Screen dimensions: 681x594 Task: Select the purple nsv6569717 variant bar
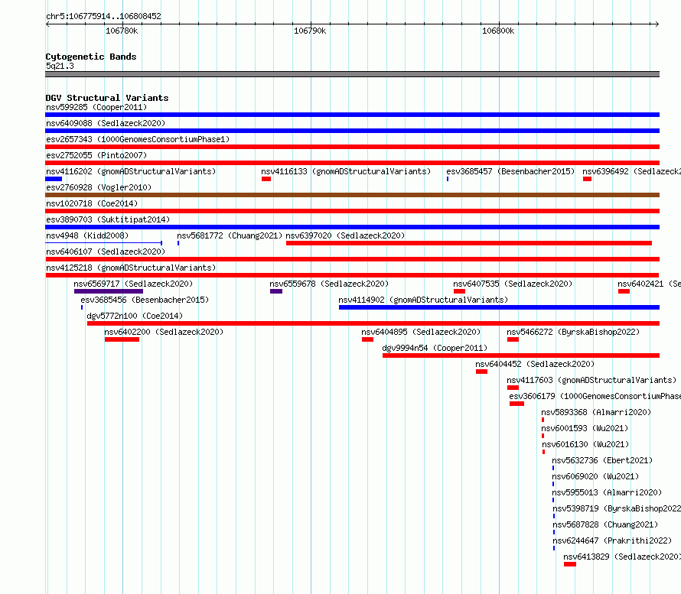pyautogui.click(x=109, y=291)
